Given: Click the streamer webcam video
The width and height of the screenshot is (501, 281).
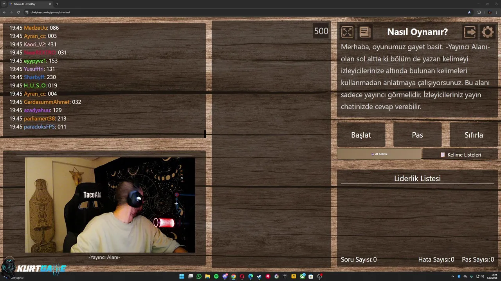Looking at the screenshot, I should (x=110, y=205).
